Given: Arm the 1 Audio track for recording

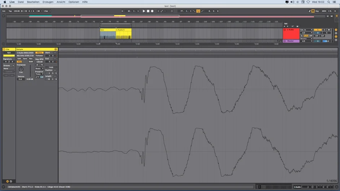Looking at the screenshot, I should point(329,30).
